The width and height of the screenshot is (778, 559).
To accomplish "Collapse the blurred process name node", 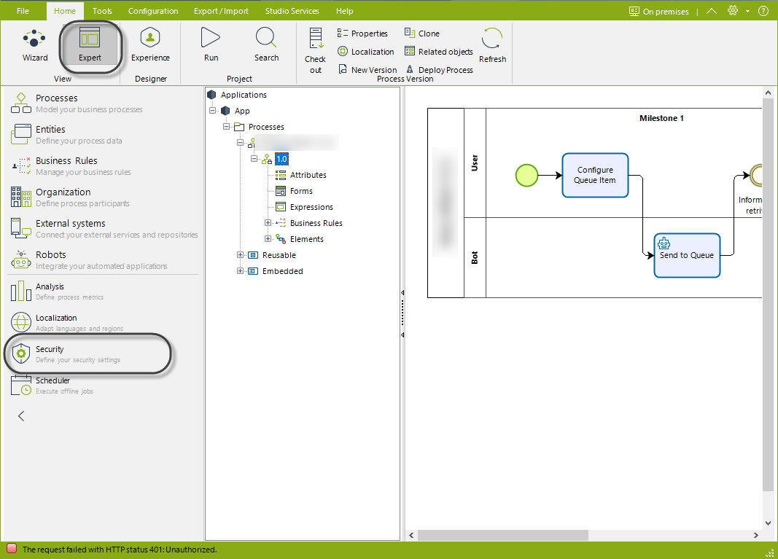I will point(240,143).
